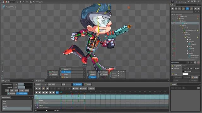Toggle Interpolated playback mode

point(22,94)
